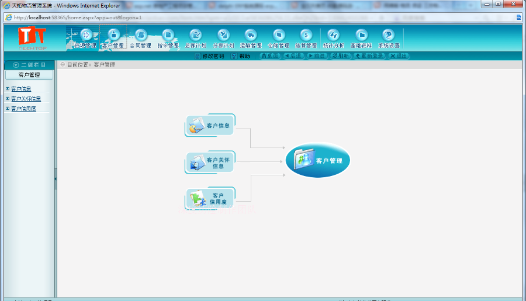Select the 运输管理 transport truck icon
This screenshot has width=526, height=301.
[x=251, y=35]
